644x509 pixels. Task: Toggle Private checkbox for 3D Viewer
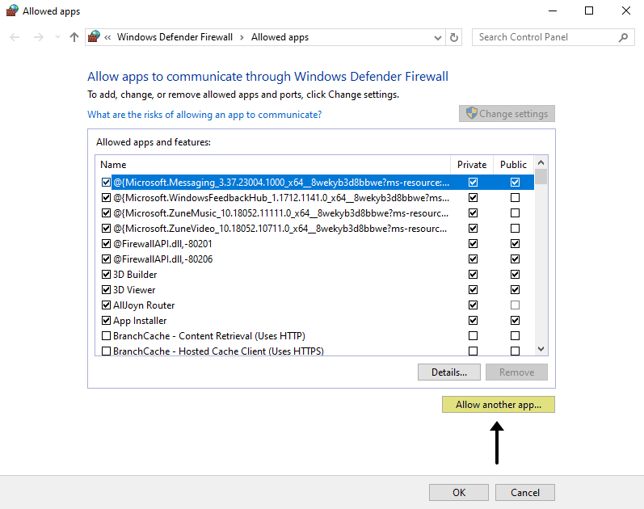(473, 290)
